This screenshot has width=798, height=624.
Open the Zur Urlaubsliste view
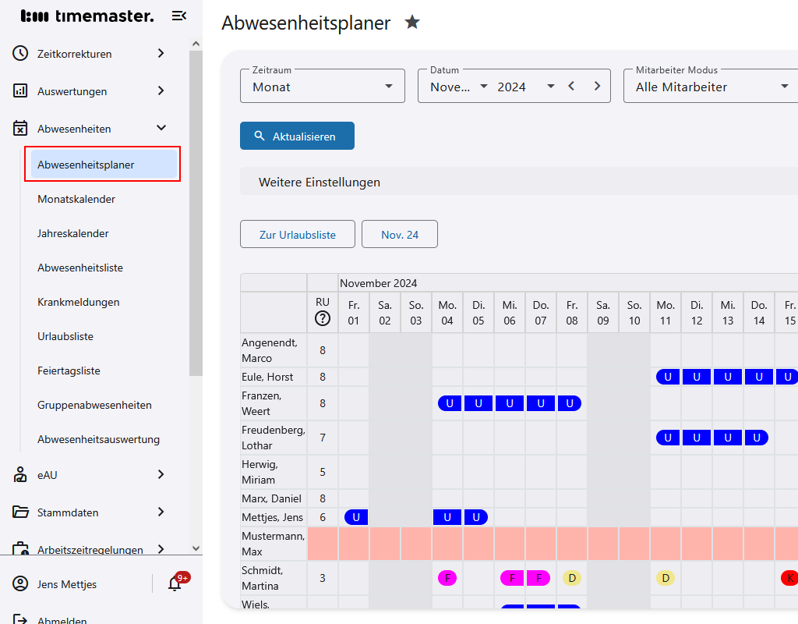(x=297, y=234)
